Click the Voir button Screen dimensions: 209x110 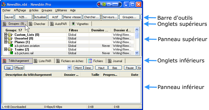click(8, 68)
